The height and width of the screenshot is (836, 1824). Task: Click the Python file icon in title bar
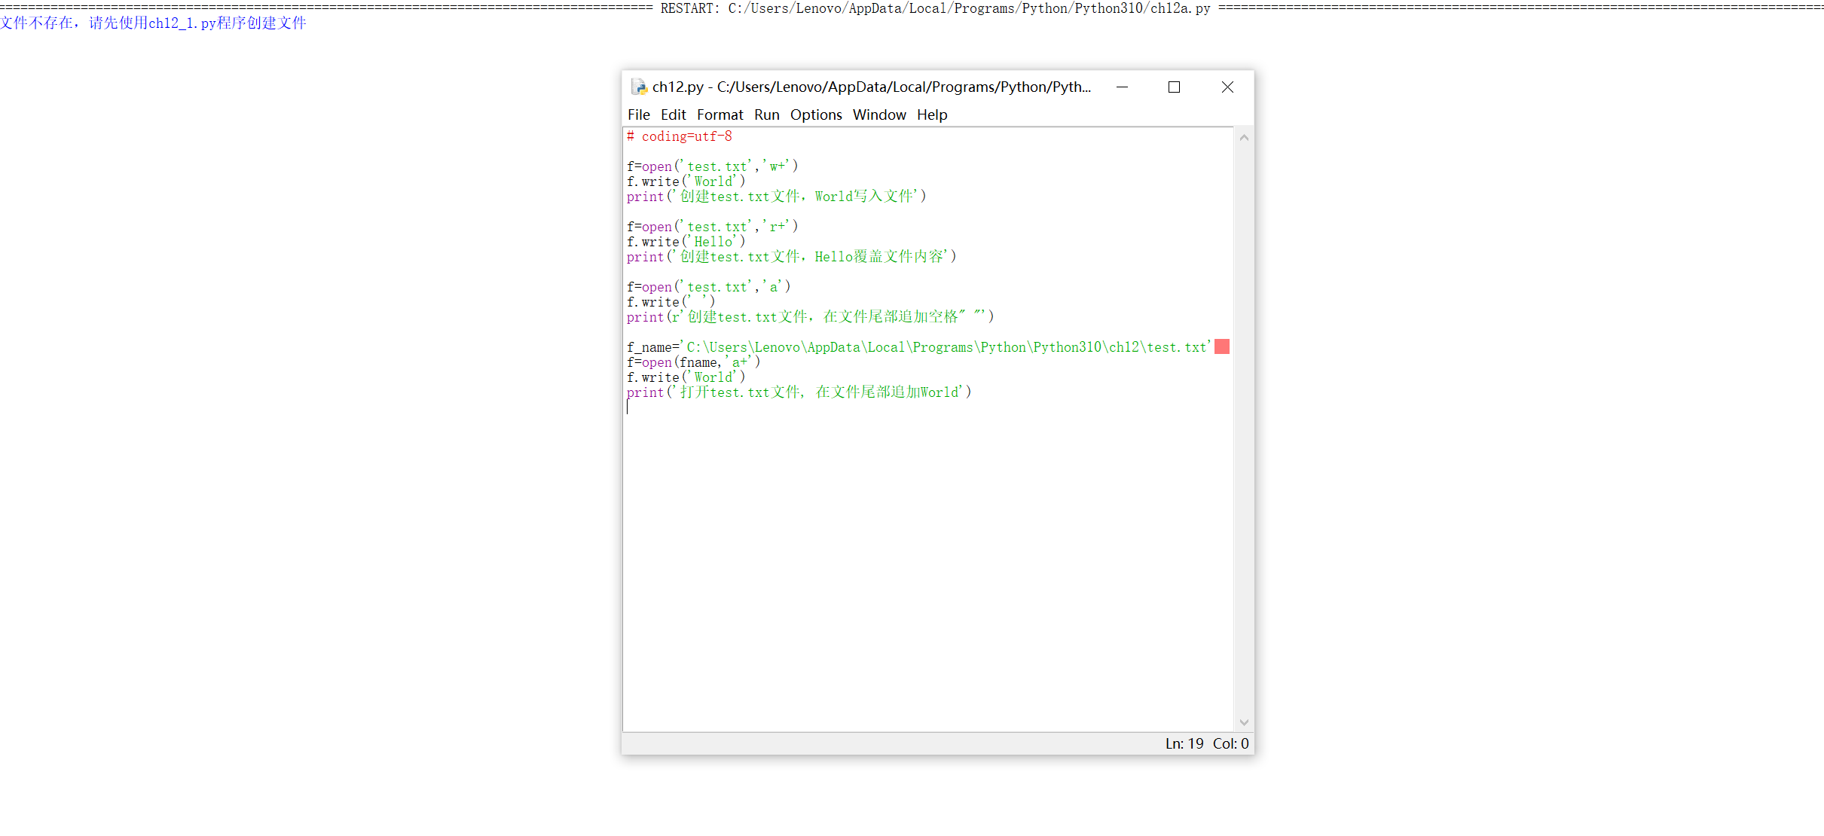(x=639, y=87)
